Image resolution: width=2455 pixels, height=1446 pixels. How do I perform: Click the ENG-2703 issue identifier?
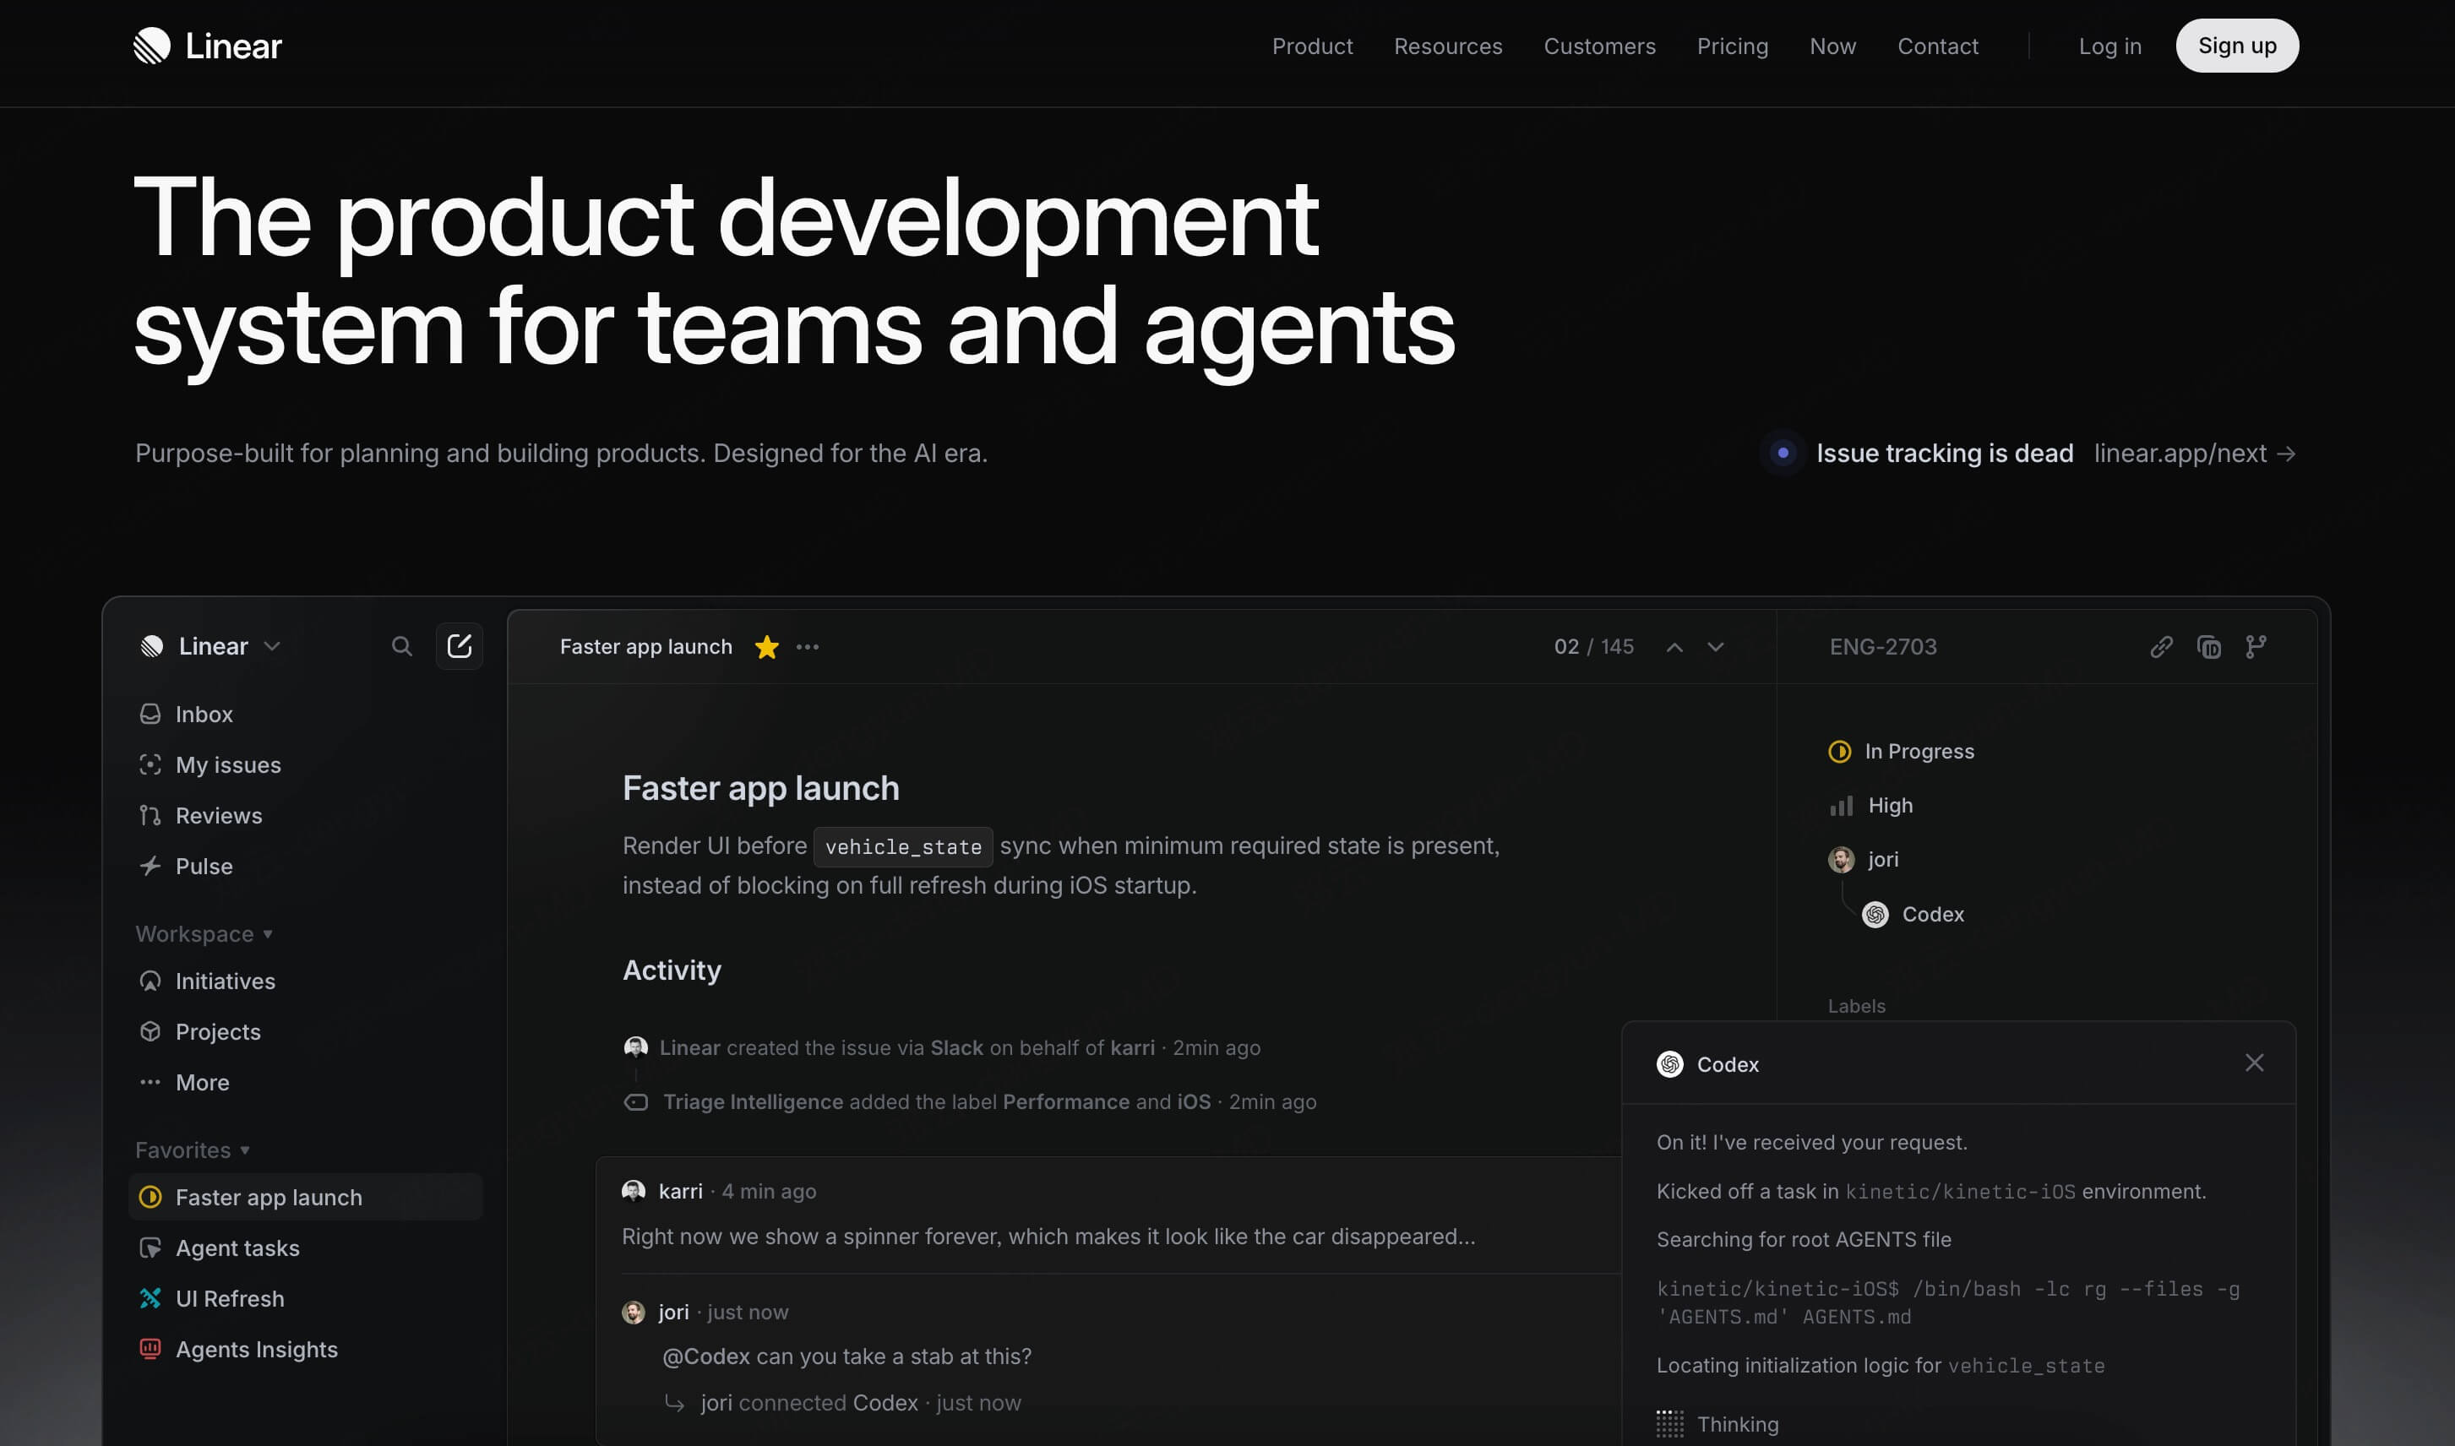click(x=1883, y=647)
